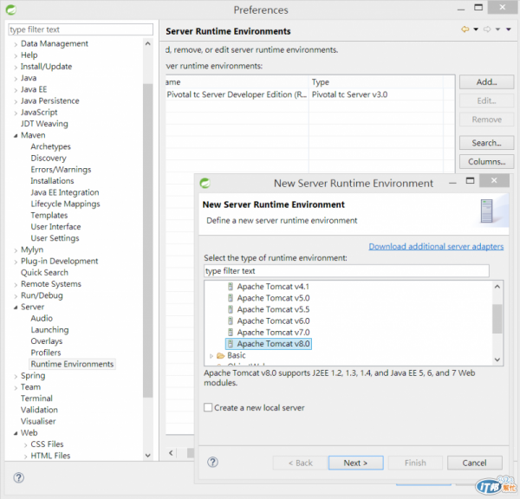Expand the Java EE preferences node
The width and height of the screenshot is (520, 499).
point(16,90)
